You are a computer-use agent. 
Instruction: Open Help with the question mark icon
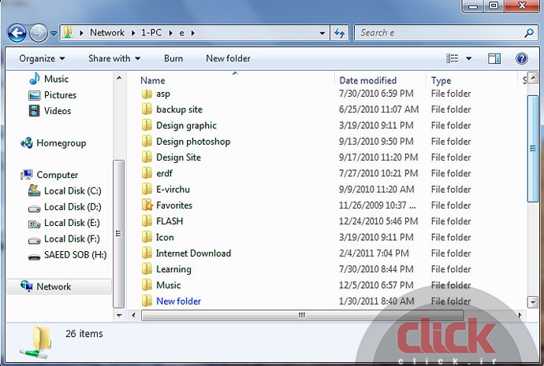pos(521,58)
